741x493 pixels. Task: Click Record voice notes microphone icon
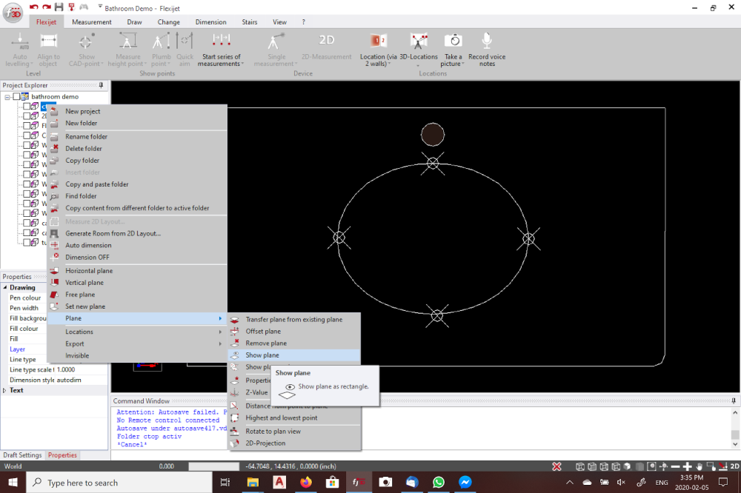coord(487,41)
